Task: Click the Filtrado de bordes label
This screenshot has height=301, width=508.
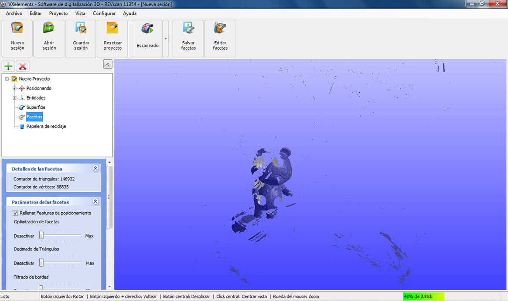Action: coord(31,277)
